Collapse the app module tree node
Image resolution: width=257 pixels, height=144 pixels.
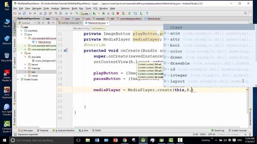pyautogui.click(x=18, y=27)
